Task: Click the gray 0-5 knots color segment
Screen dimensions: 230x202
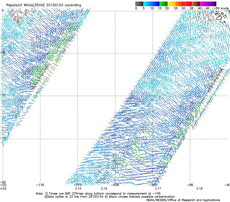Action: (x=139, y=4)
